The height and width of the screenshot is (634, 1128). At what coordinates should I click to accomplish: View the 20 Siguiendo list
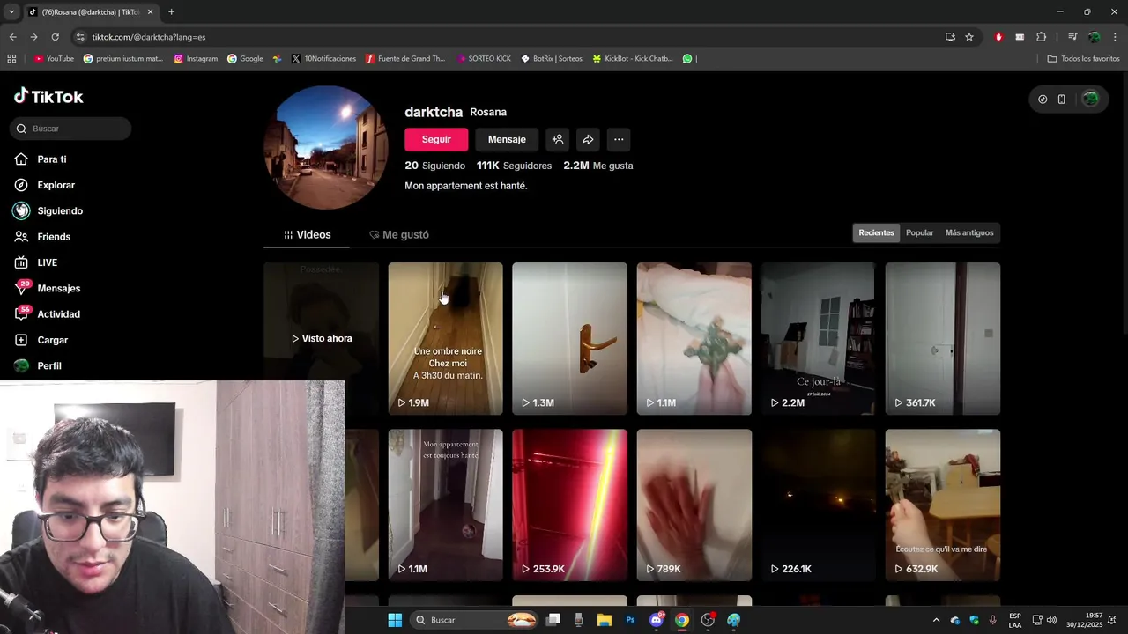pos(434,166)
